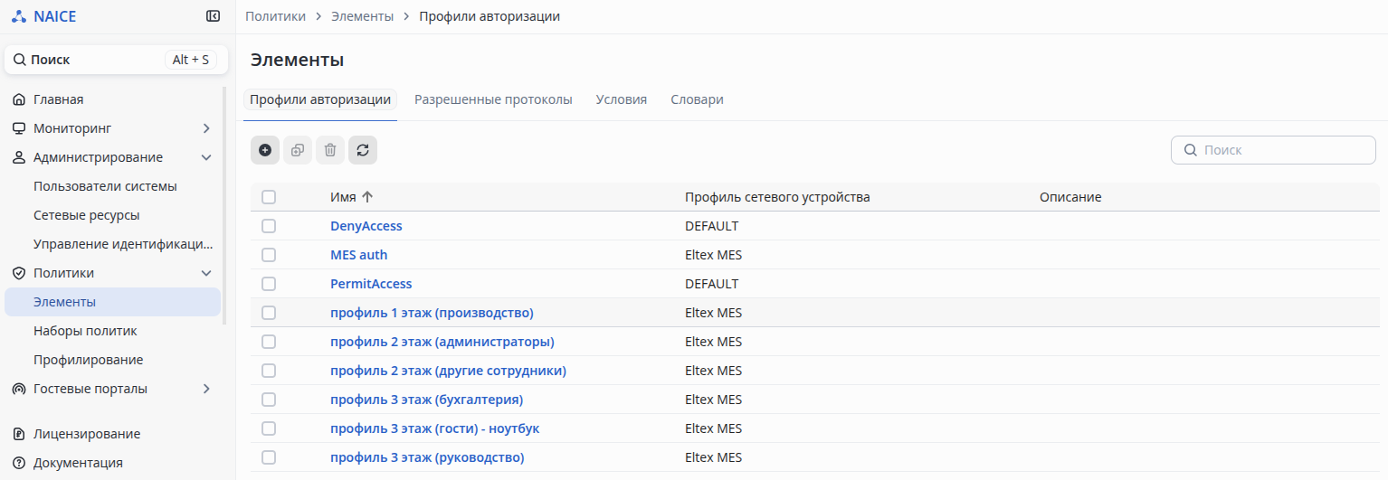
Task: Collapse the sidebar panel icon
Action: click(x=213, y=16)
